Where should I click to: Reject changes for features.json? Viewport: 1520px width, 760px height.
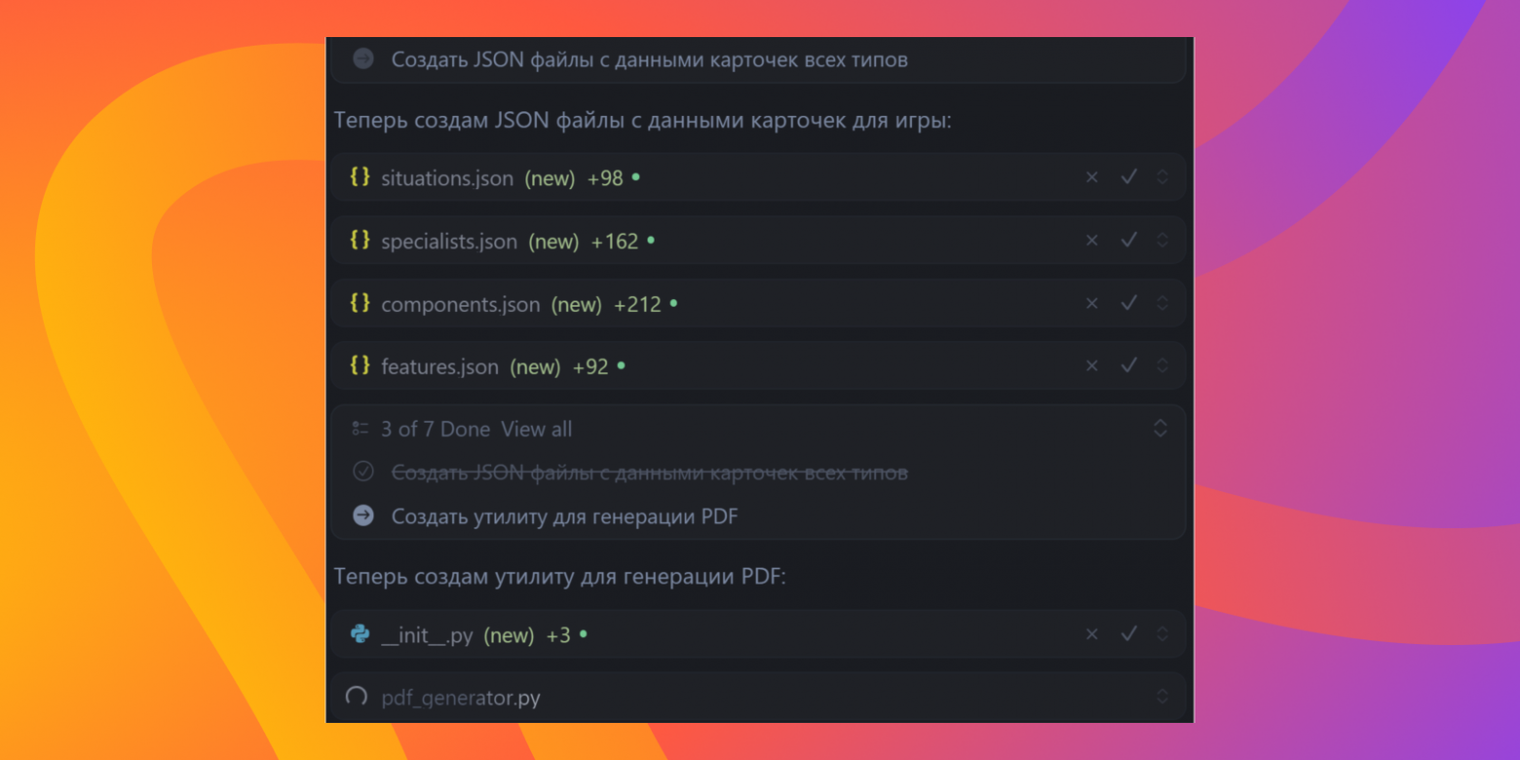pyautogui.click(x=1091, y=366)
